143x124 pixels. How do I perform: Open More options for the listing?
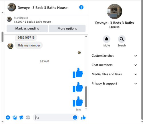coord(67,28)
